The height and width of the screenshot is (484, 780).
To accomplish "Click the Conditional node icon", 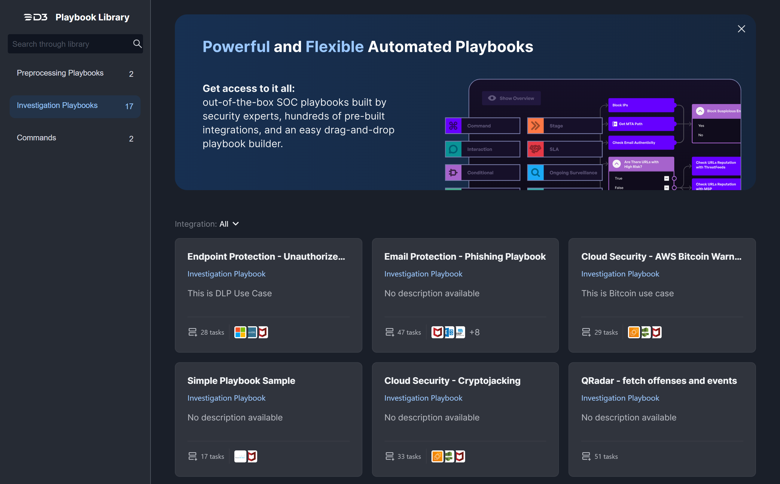I will [x=453, y=172].
